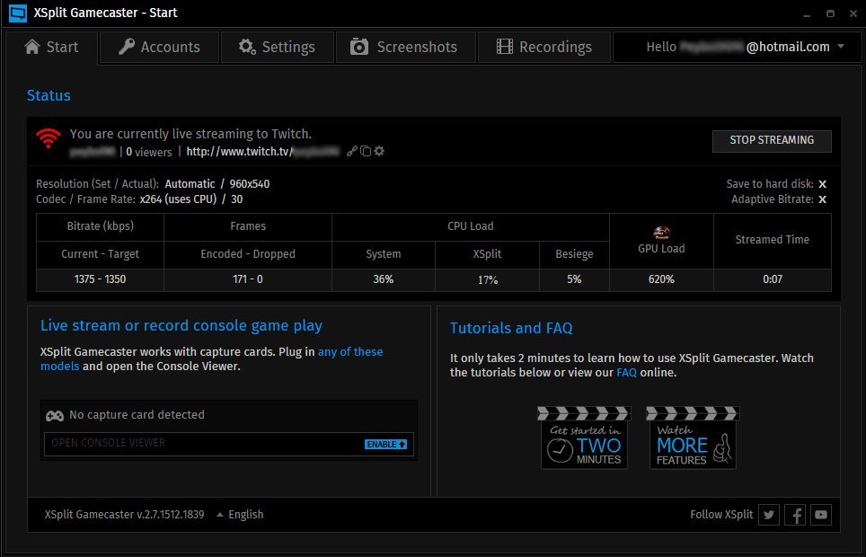
Task: Click the Open Console Viewer field
Action: [229, 444]
